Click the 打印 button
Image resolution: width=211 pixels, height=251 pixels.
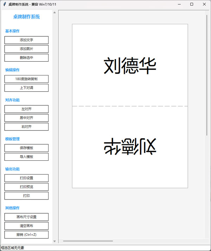(x=26, y=196)
